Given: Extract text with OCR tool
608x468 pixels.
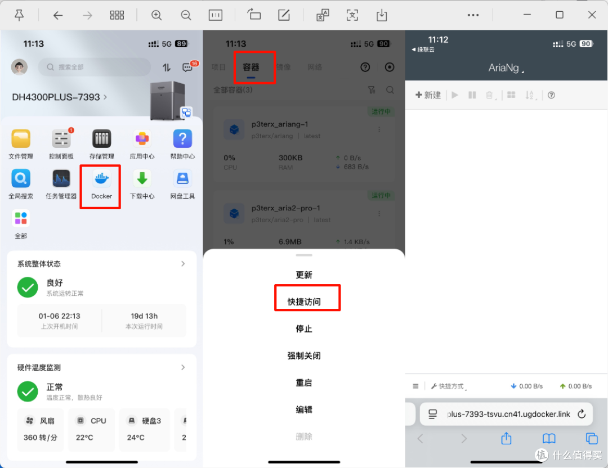Looking at the screenshot, I should [x=352, y=15].
